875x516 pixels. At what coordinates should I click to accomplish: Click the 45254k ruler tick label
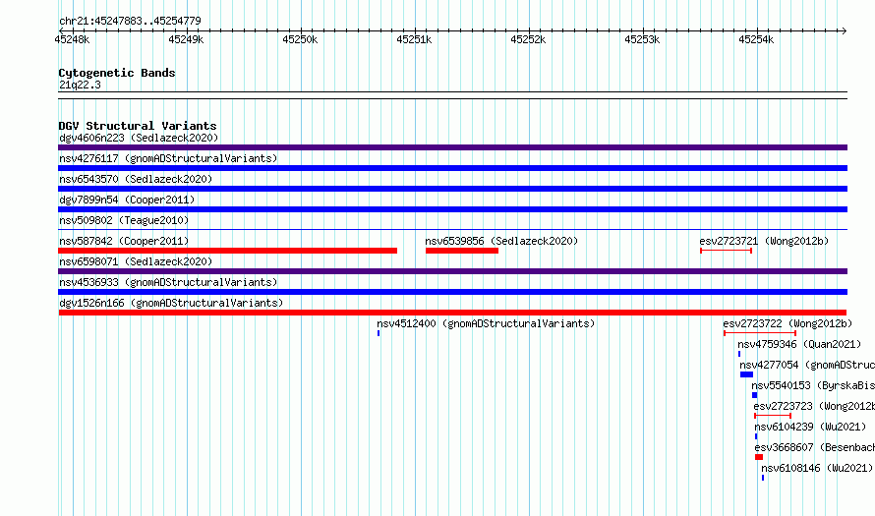756,39
